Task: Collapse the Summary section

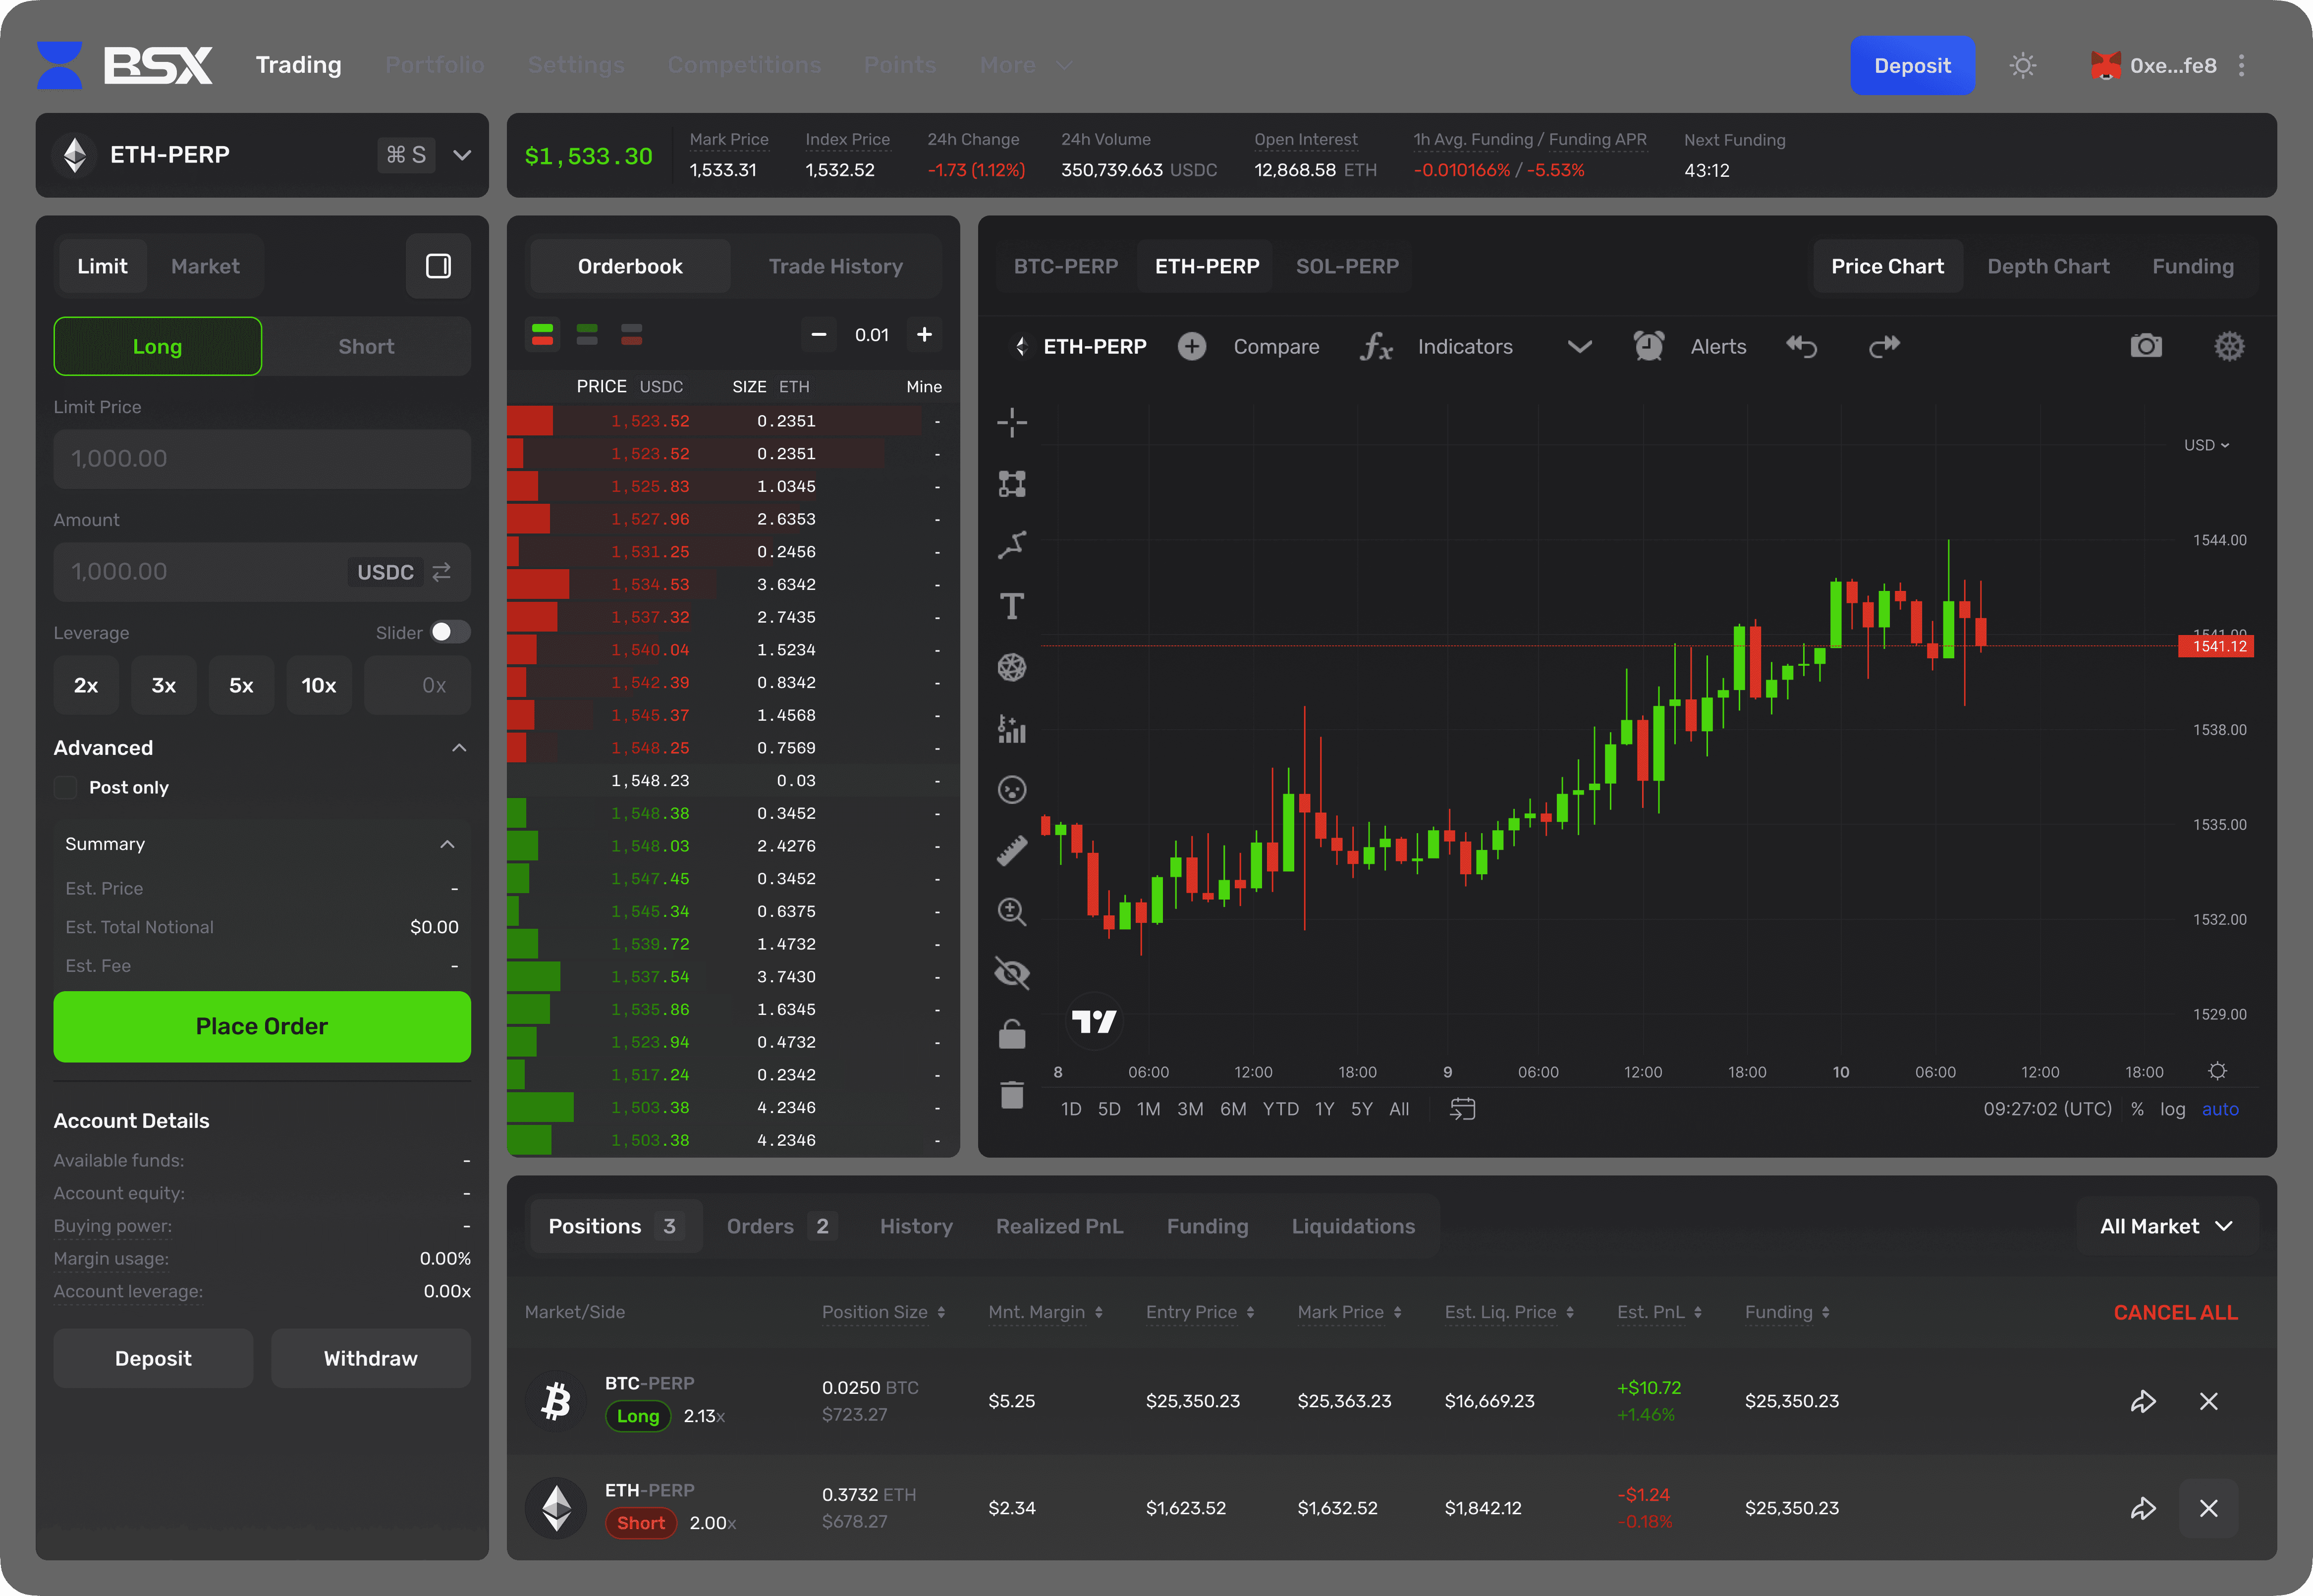Action: pos(447,845)
